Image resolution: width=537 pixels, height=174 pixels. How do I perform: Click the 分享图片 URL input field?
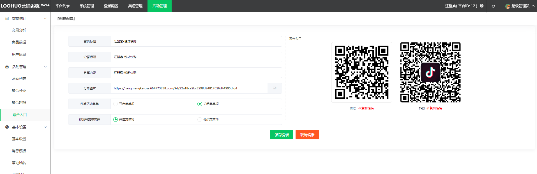(x=189, y=88)
